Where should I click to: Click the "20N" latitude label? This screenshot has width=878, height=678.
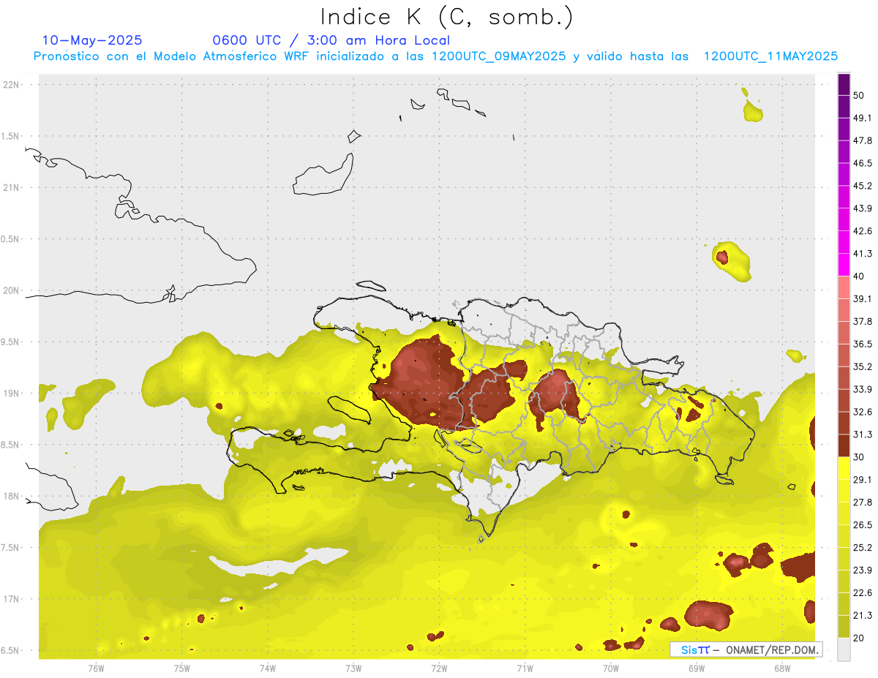(x=11, y=290)
